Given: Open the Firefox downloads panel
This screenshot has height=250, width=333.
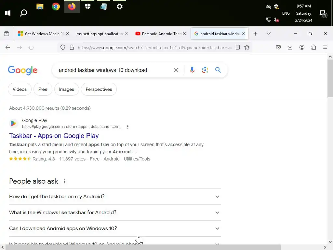Looking at the screenshot, I should 290,48.
